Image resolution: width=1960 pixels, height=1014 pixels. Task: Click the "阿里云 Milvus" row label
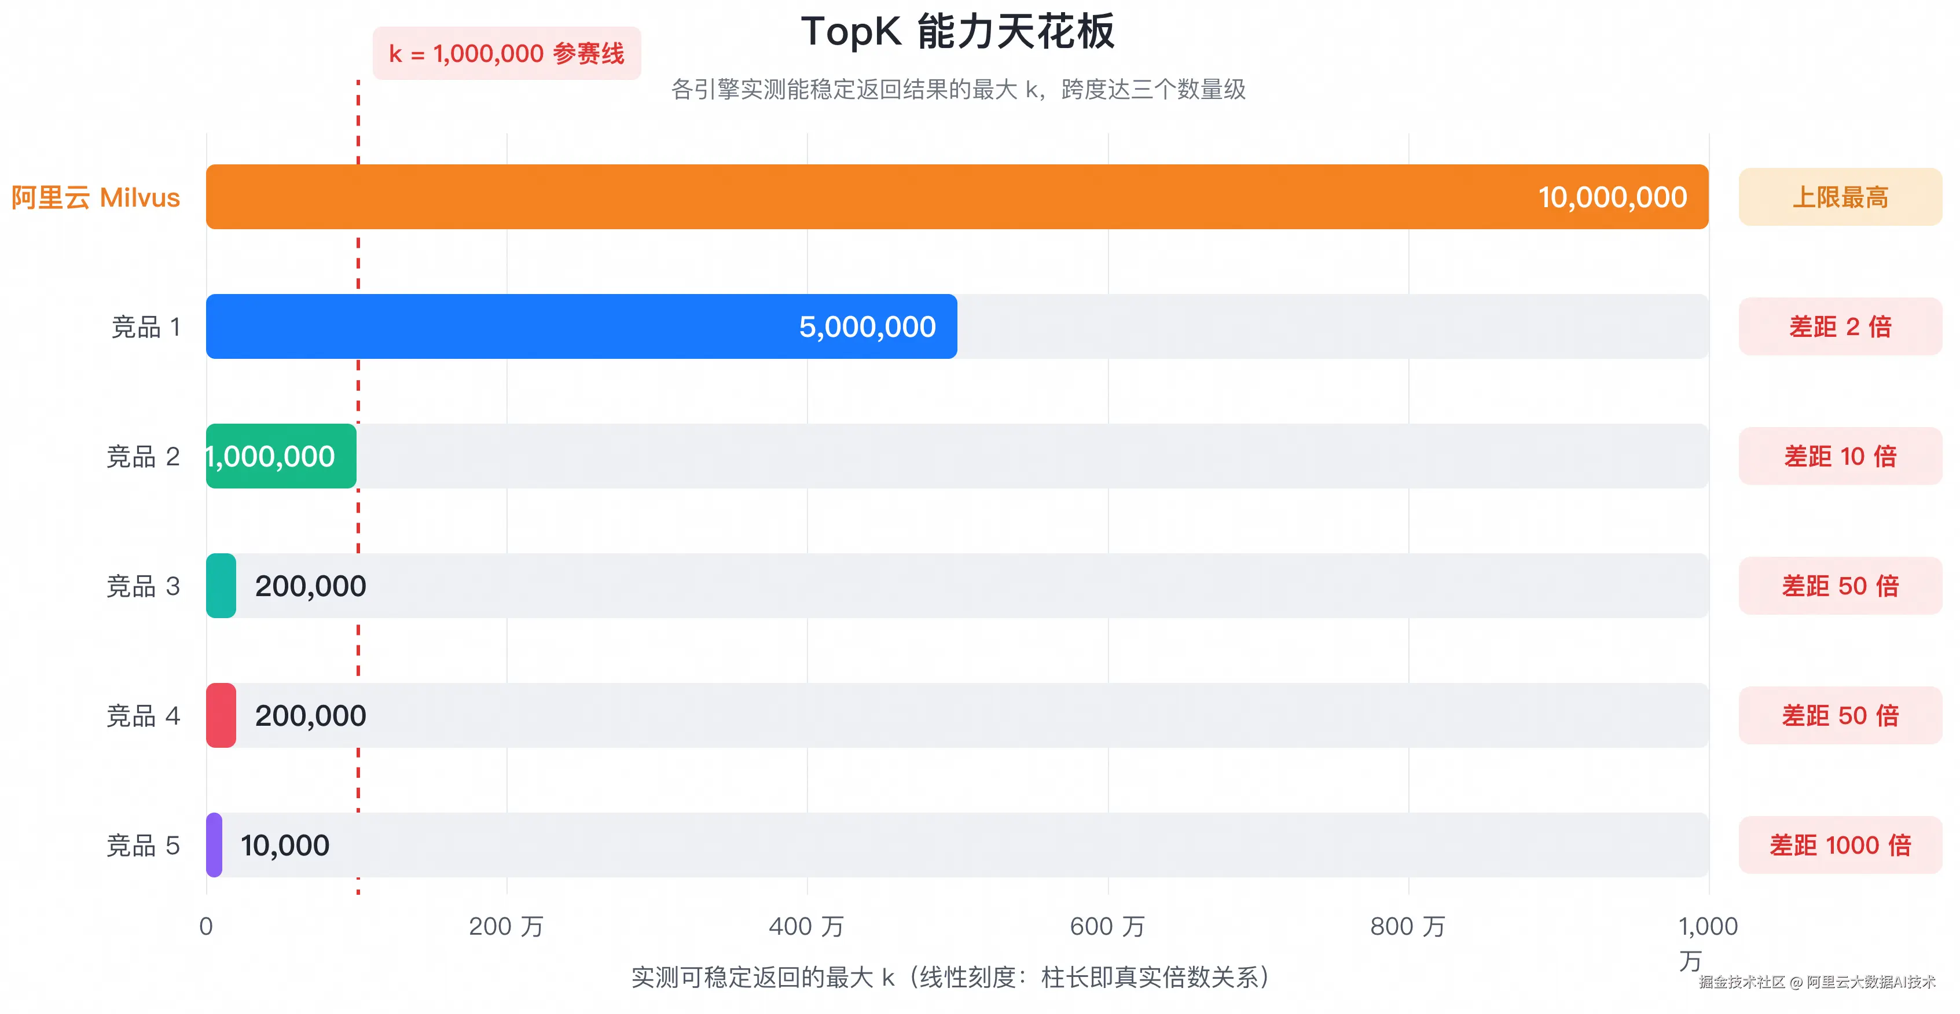tap(96, 197)
